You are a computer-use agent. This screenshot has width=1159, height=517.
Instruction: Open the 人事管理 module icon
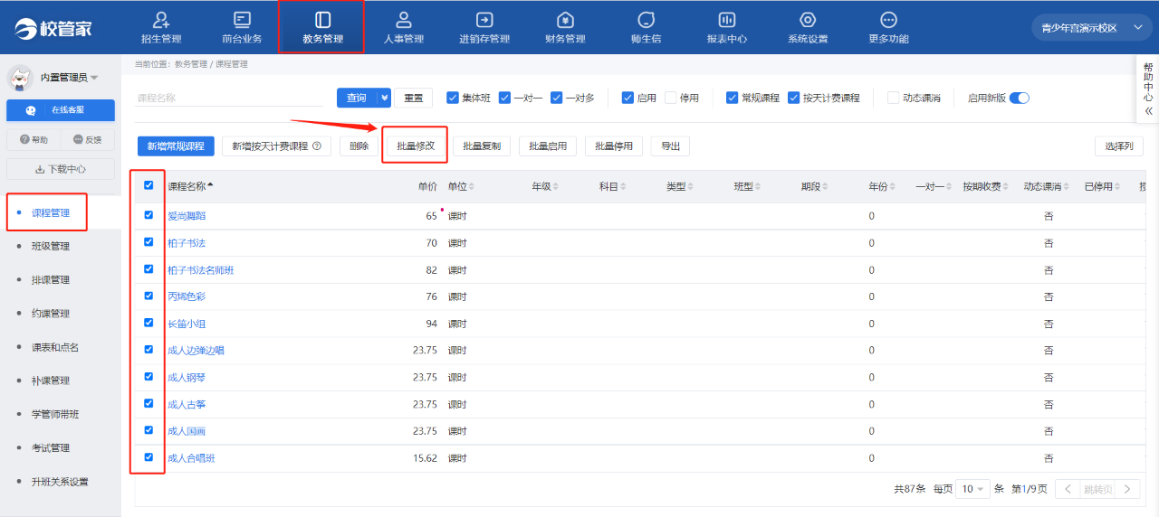coord(404,21)
